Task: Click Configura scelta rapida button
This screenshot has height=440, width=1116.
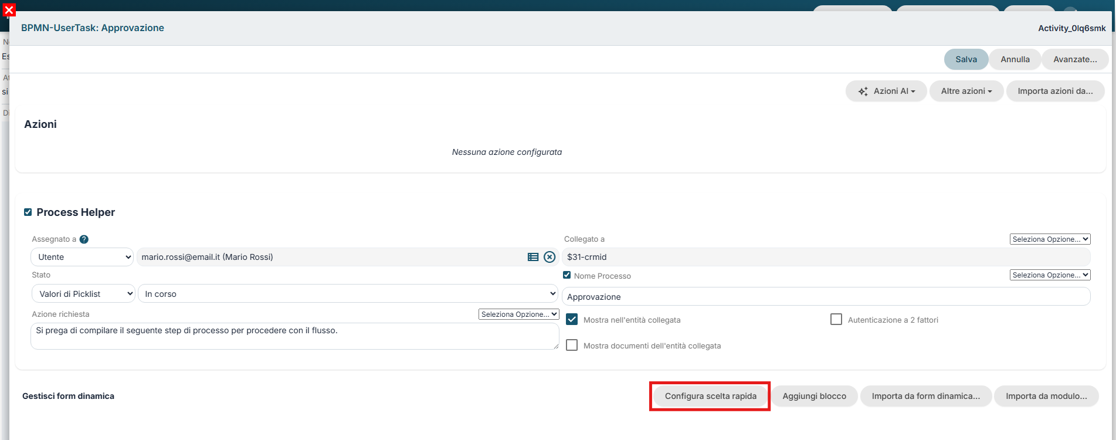Action: 710,396
